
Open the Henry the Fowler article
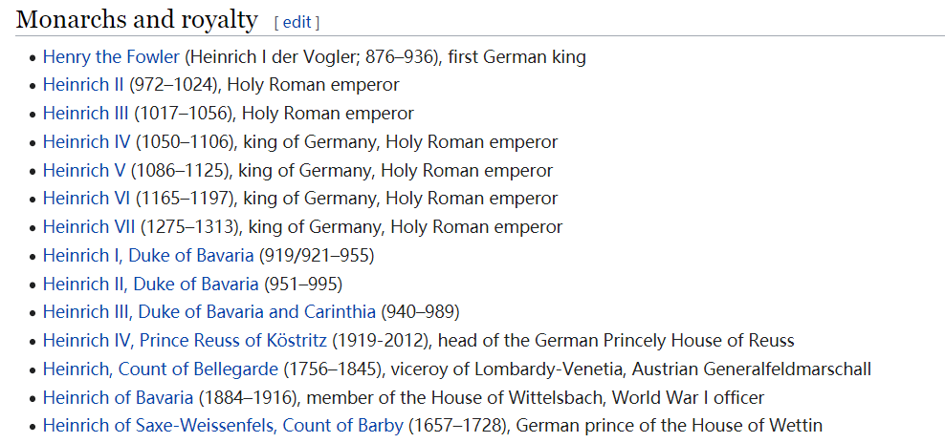[x=111, y=57]
